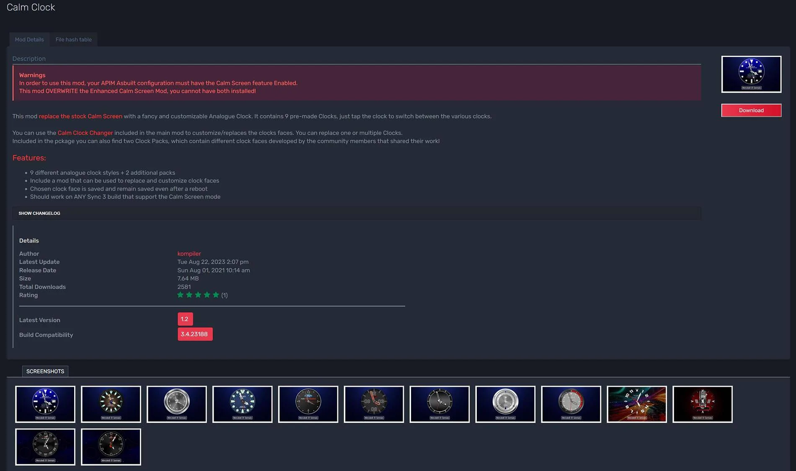
Task: Open the fourth screenshot with blue Seiko diver
Action: (x=243, y=404)
